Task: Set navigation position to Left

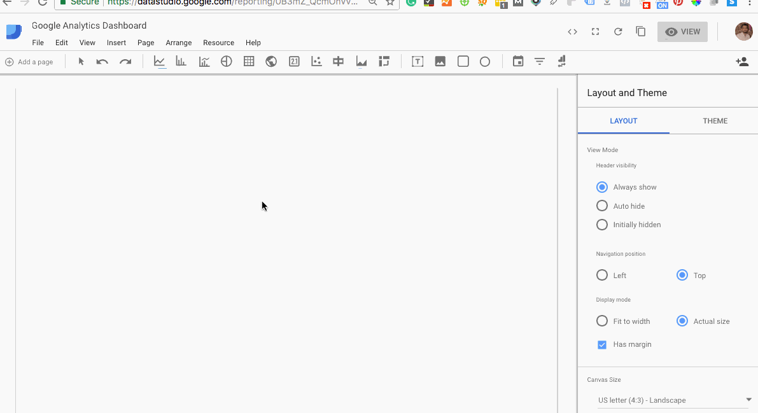Action: click(602, 275)
